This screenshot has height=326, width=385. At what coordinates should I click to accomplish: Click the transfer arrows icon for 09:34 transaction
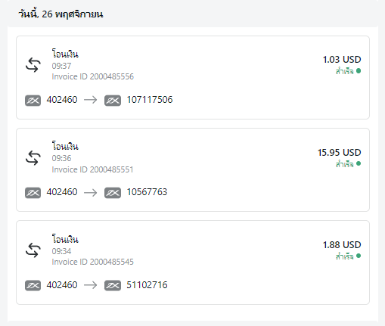33,250
